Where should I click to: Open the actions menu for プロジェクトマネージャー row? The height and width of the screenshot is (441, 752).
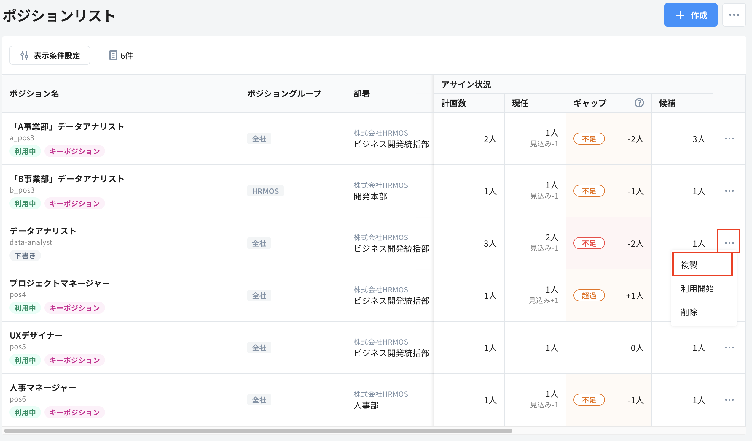[729, 295]
